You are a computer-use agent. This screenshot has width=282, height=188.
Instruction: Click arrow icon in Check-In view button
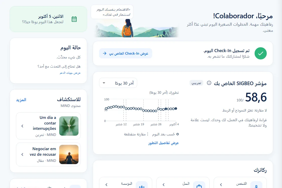click(x=104, y=53)
